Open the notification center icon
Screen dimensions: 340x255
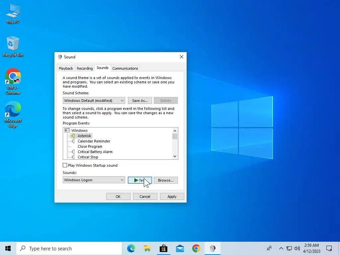pyautogui.click(x=329, y=248)
